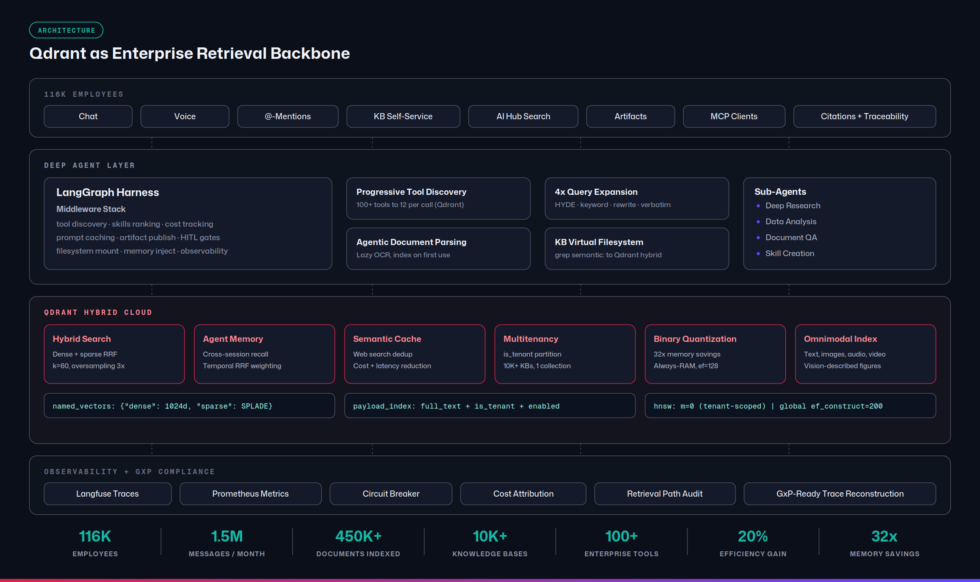
Task: Click the LangGraph Harness card heading
Action: (x=108, y=192)
